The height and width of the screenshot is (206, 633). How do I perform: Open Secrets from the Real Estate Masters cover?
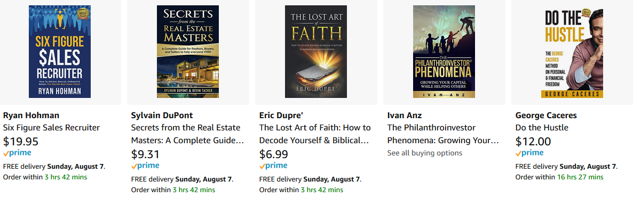pyautogui.click(x=188, y=52)
